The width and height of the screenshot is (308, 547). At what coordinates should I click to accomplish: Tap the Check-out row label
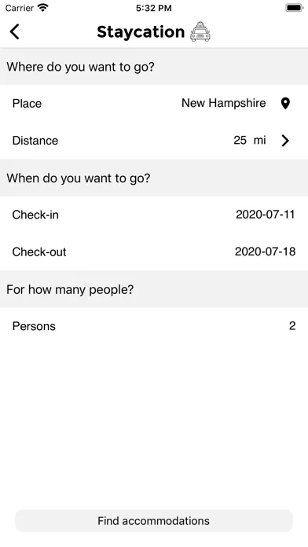(x=39, y=251)
